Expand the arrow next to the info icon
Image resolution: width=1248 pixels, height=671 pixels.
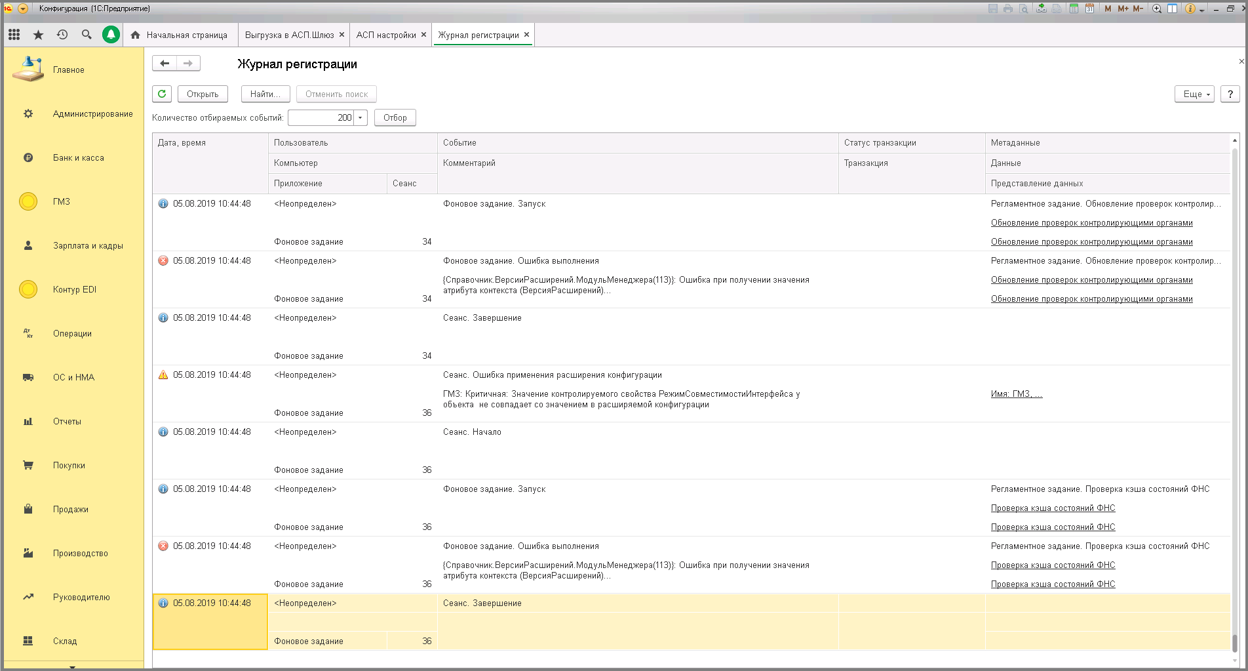[1202, 10]
